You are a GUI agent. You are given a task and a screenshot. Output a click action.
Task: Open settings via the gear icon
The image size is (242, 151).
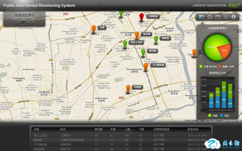pyautogui.click(x=210, y=17)
